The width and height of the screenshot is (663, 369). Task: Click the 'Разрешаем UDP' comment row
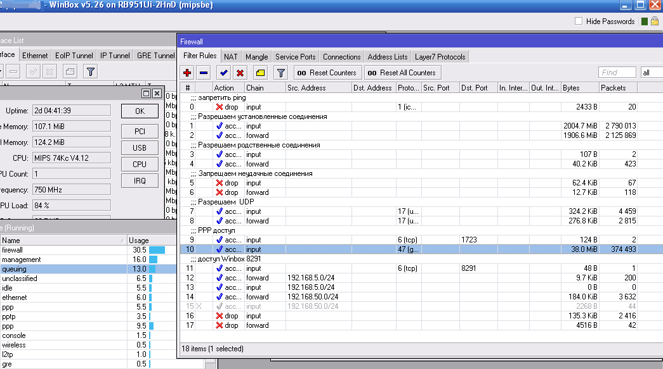(x=421, y=202)
